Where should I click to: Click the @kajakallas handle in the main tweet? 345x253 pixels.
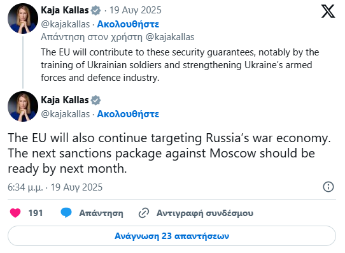[x=66, y=114]
